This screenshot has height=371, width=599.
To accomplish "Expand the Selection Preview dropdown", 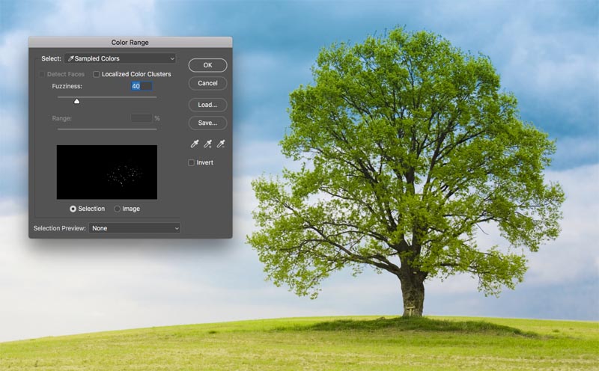I will click(x=134, y=228).
